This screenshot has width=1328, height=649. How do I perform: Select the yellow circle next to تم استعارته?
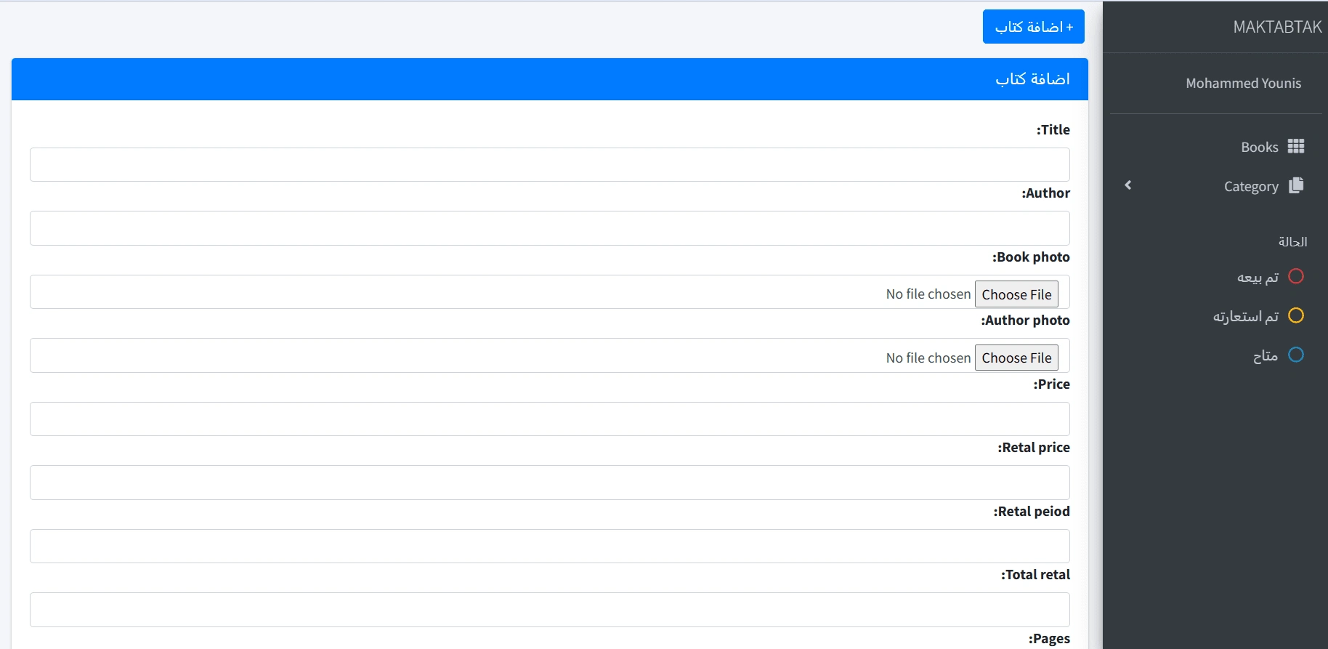pos(1296,315)
